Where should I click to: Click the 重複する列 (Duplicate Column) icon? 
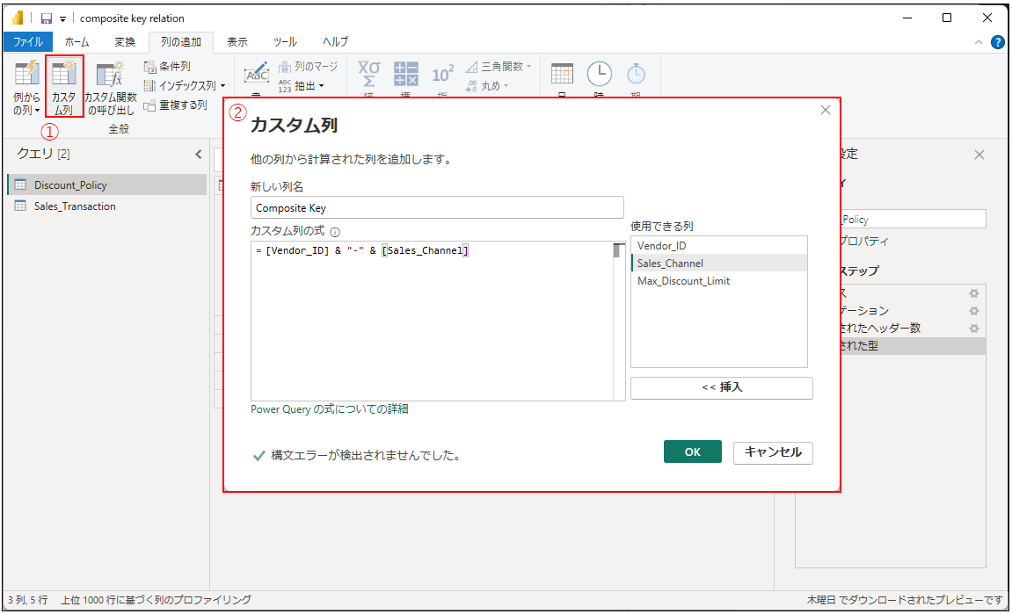pyautogui.click(x=149, y=105)
